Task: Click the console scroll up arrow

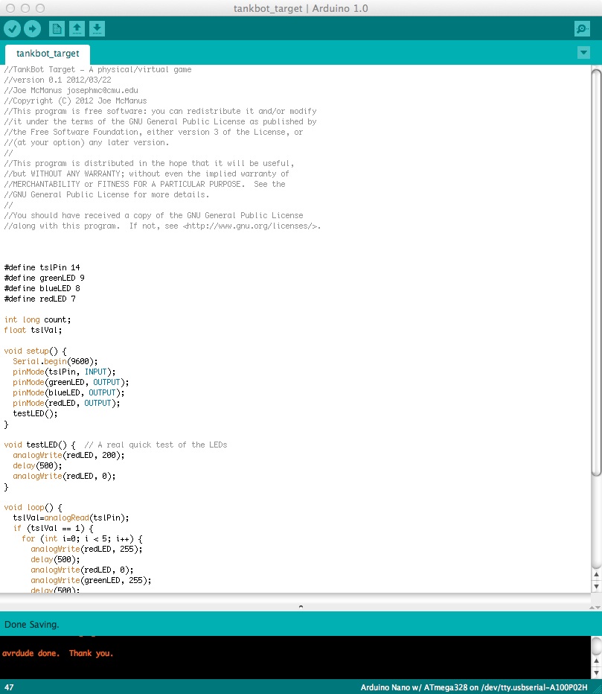Action: pos(596,661)
